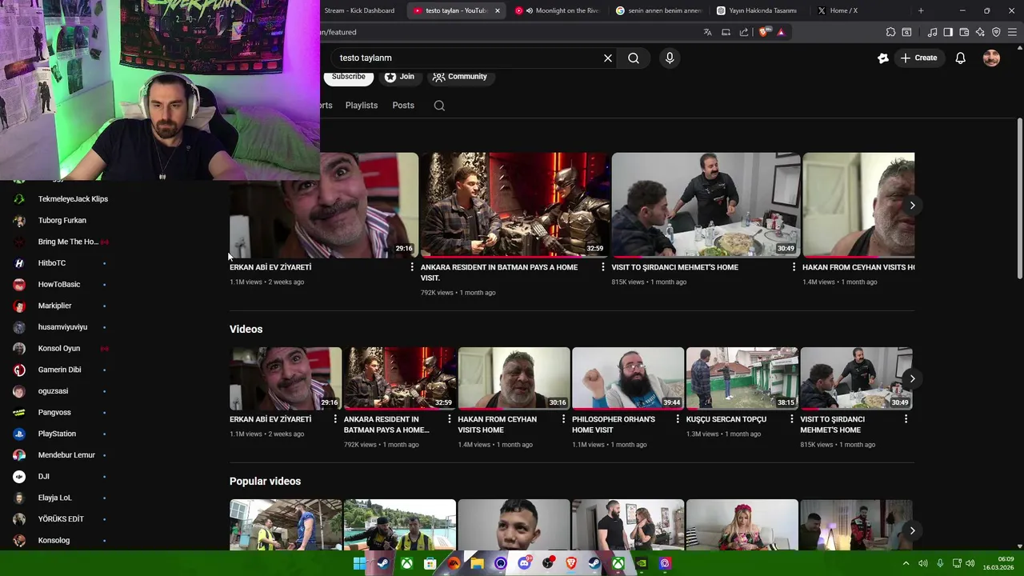The image size is (1024, 576).
Task: Click the YouTube search magnifier button
Action: coord(634,58)
